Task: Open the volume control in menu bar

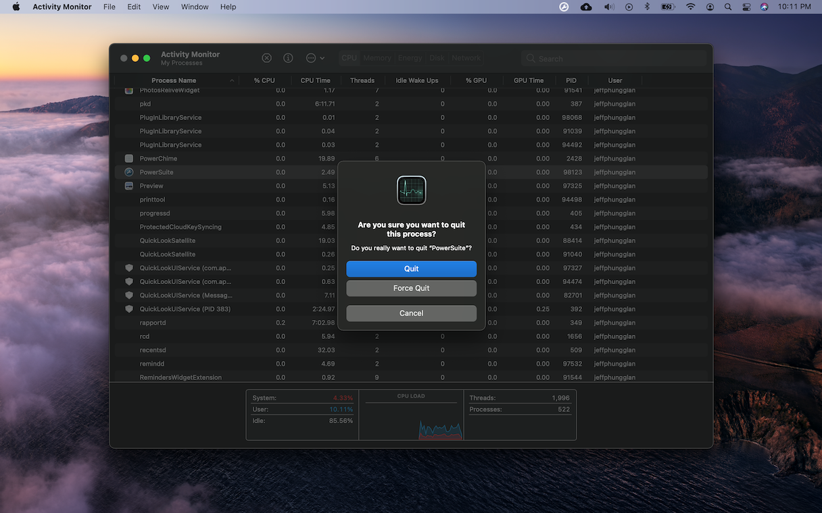Action: [609, 7]
